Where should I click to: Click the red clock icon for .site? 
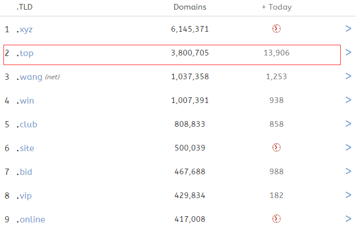(x=276, y=147)
